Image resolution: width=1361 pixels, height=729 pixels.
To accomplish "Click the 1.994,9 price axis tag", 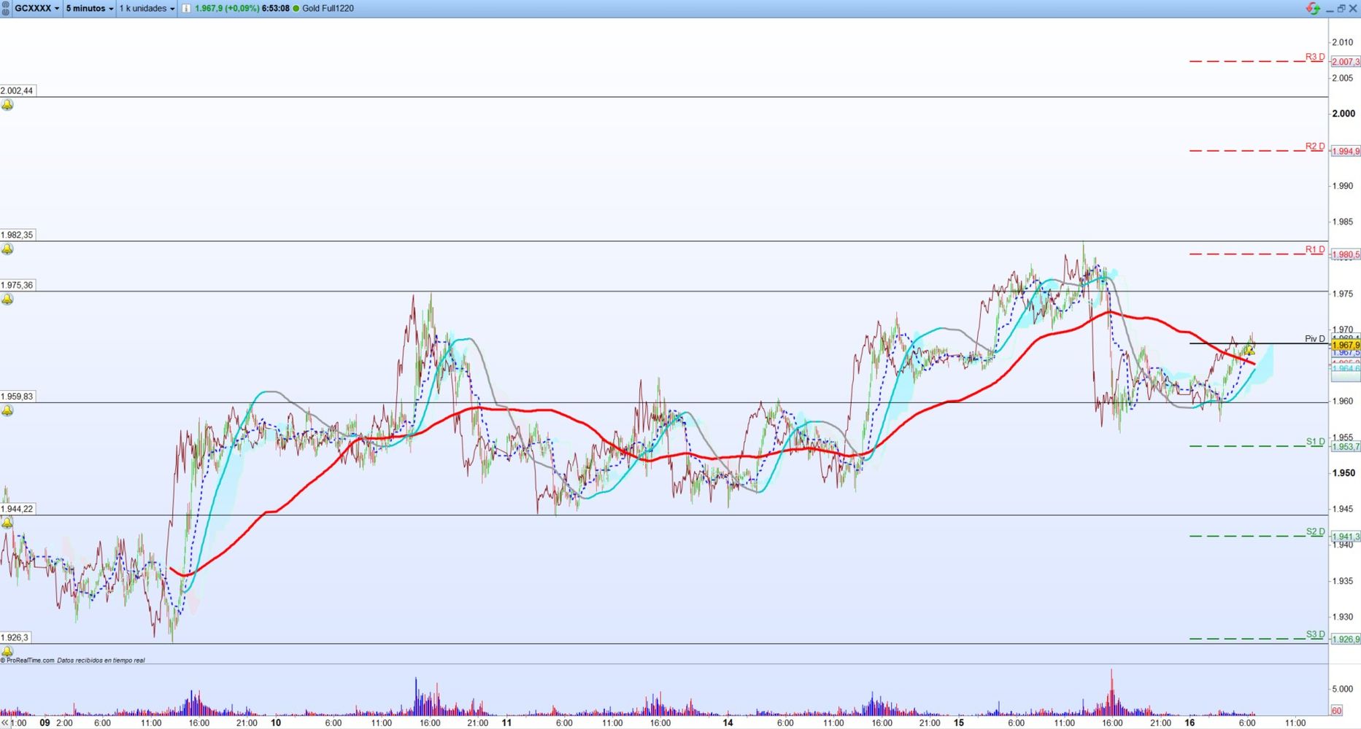I will tap(1346, 152).
